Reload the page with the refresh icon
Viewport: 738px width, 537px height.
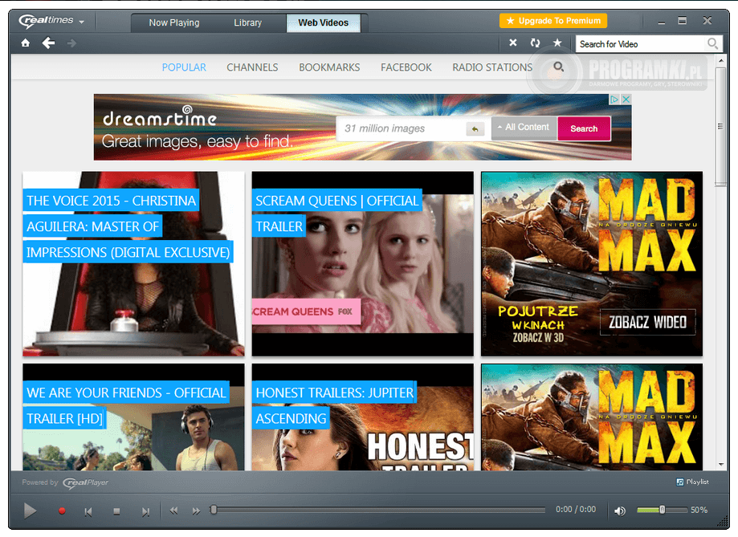(x=535, y=43)
